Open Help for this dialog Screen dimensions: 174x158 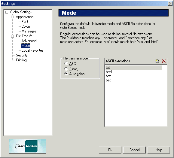click(159, 150)
